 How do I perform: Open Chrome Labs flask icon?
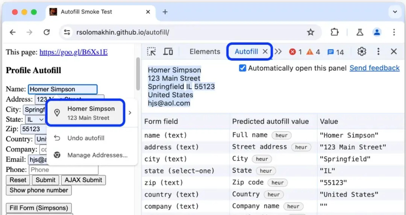click(360, 32)
